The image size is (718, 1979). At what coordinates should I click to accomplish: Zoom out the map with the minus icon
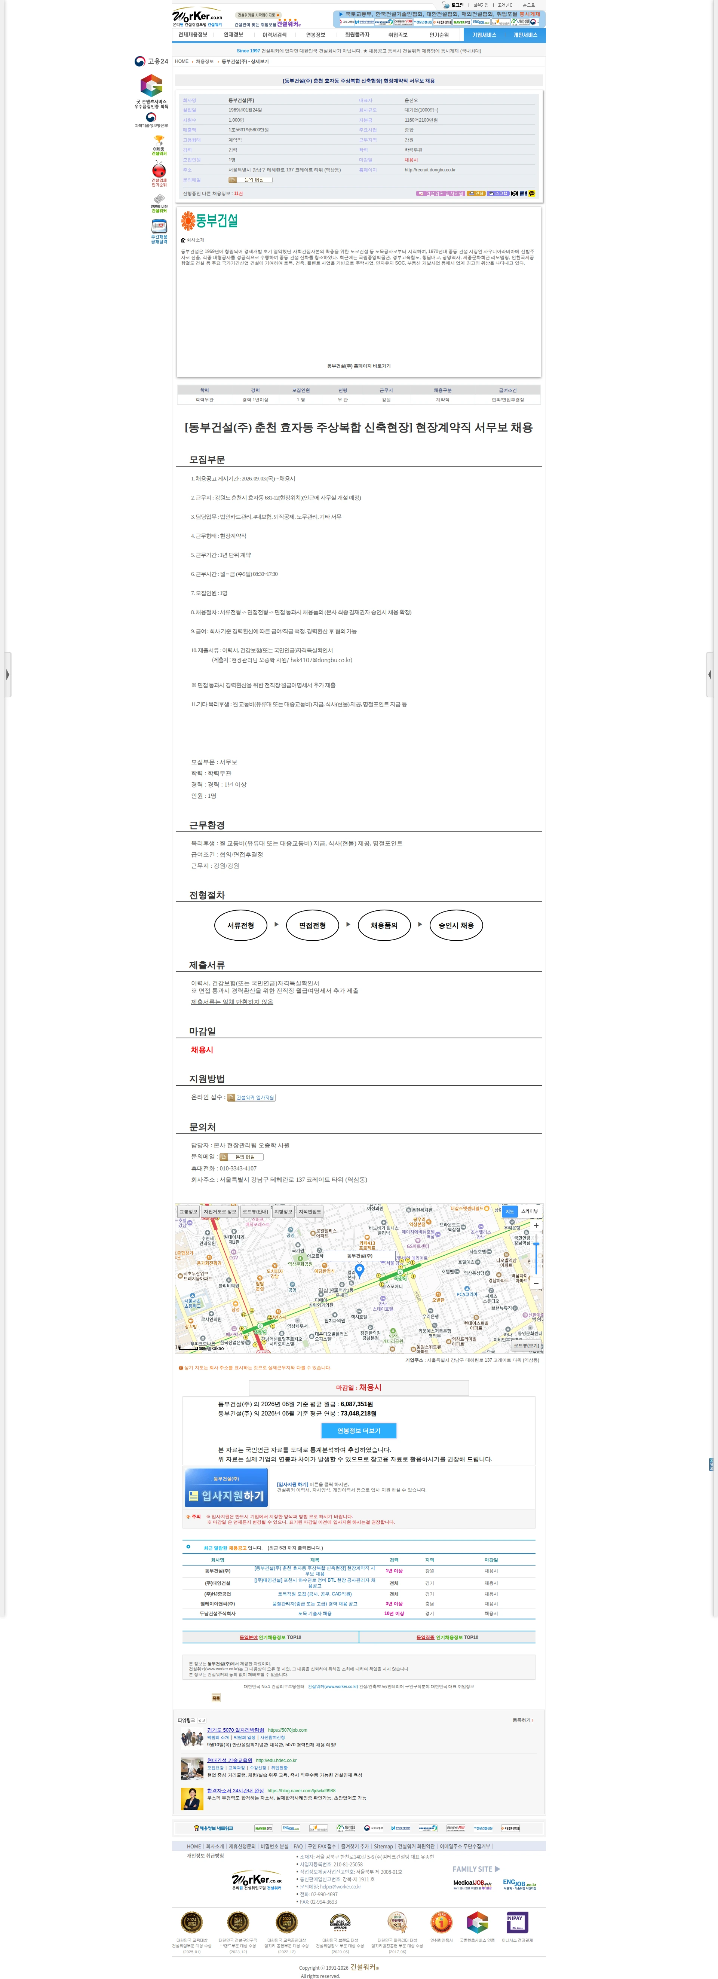(x=536, y=1283)
